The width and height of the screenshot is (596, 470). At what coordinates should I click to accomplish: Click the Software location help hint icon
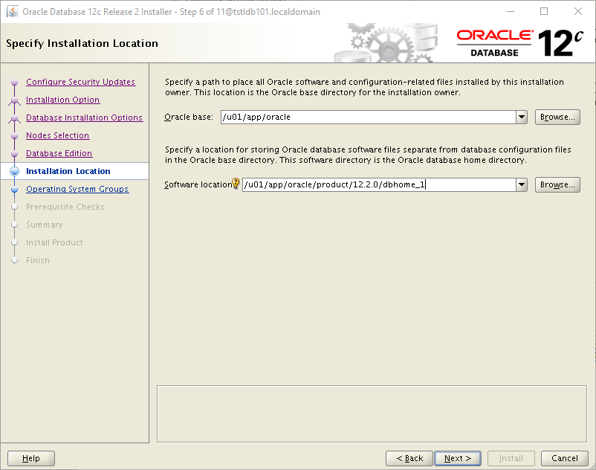coord(236,184)
